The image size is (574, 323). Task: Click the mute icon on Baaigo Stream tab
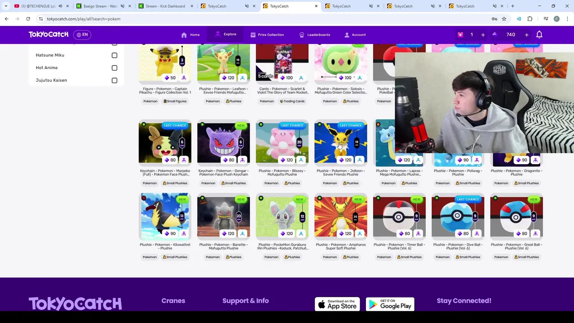pyautogui.click(x=122, y=6)
